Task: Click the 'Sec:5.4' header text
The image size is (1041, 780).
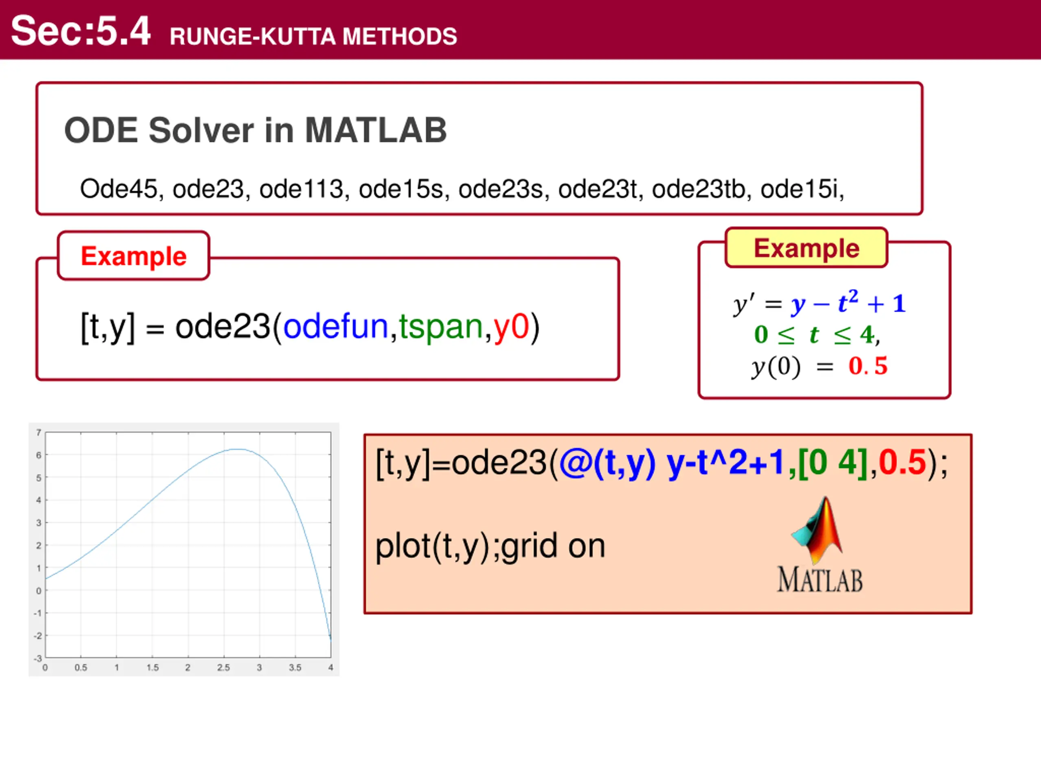Action: pos(81,31)
